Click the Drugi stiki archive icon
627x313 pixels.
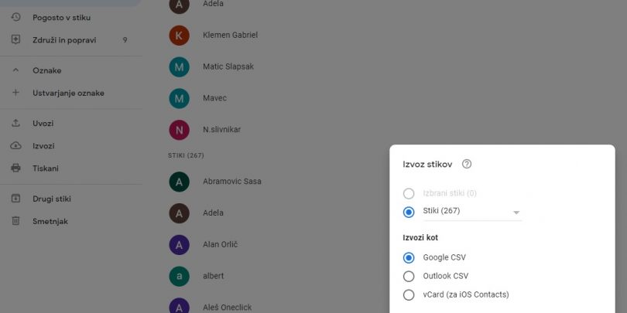tap(15, 199)
